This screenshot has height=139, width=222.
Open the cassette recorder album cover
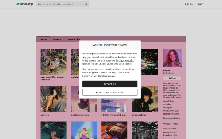(x=114, y=130)
